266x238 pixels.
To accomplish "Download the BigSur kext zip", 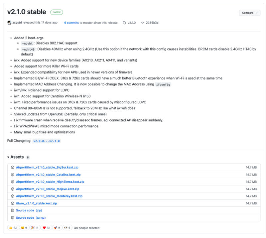I will pyautogui.click(x=47, y=167).
